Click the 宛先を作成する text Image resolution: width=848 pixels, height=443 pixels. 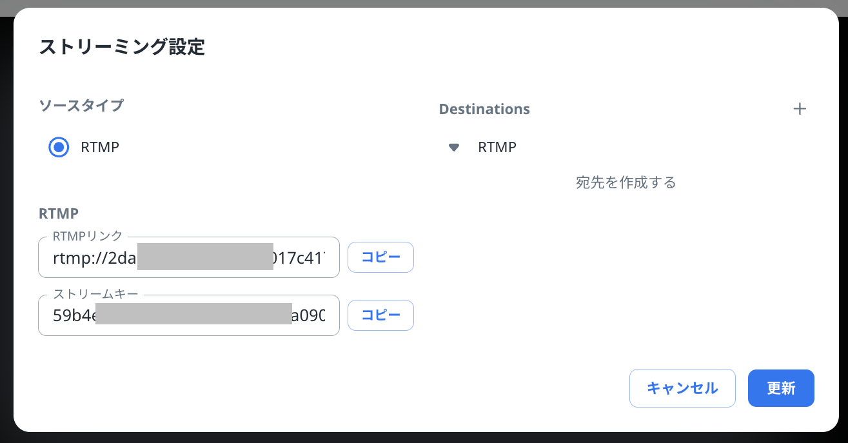[x=626, y=182]
